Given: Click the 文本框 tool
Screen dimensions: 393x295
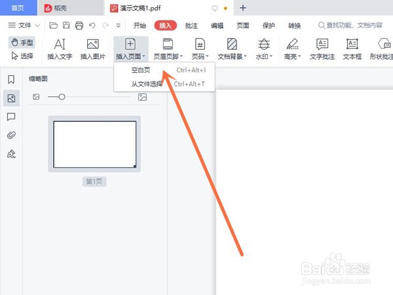Looking at the screenshot, I should (352, 49).
